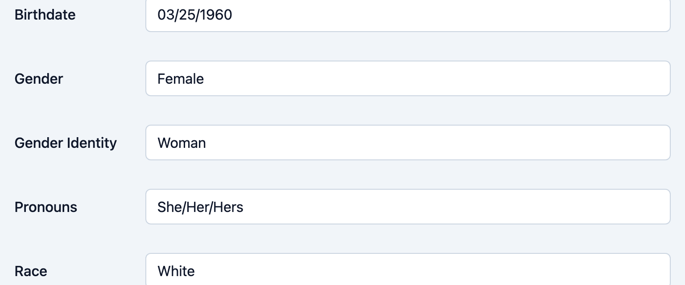Click the Gender field label
The image size is (685, 285).
coord(39,79)
